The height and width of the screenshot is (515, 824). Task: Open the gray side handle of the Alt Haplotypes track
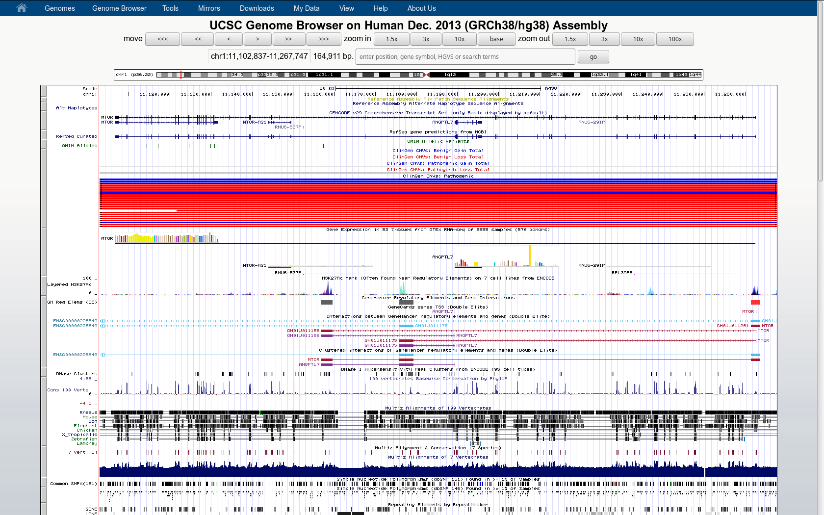tap(44, 107)
